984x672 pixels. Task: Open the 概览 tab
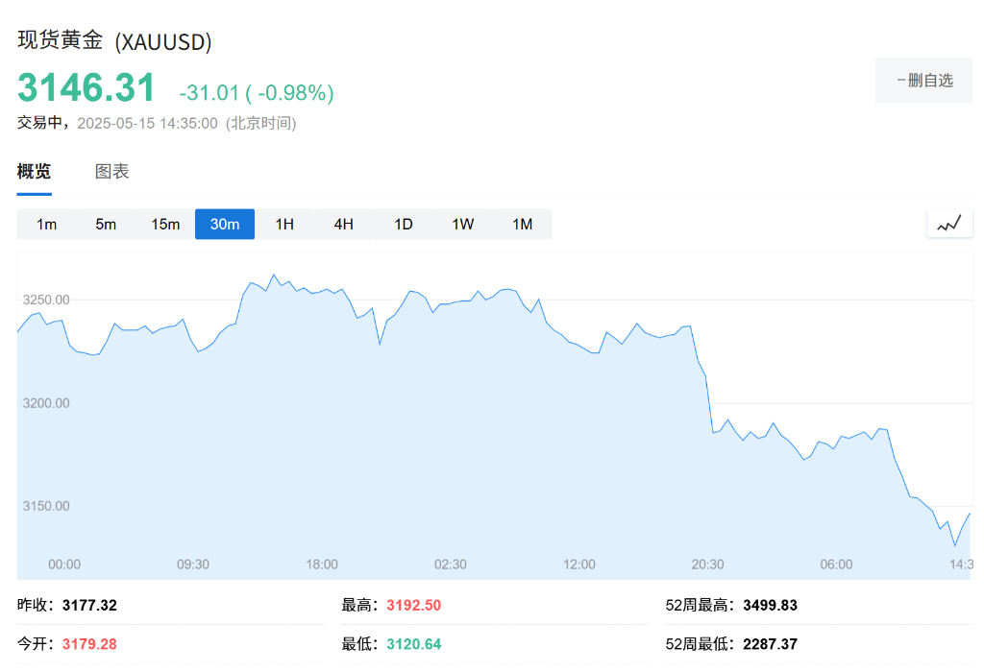35,172
